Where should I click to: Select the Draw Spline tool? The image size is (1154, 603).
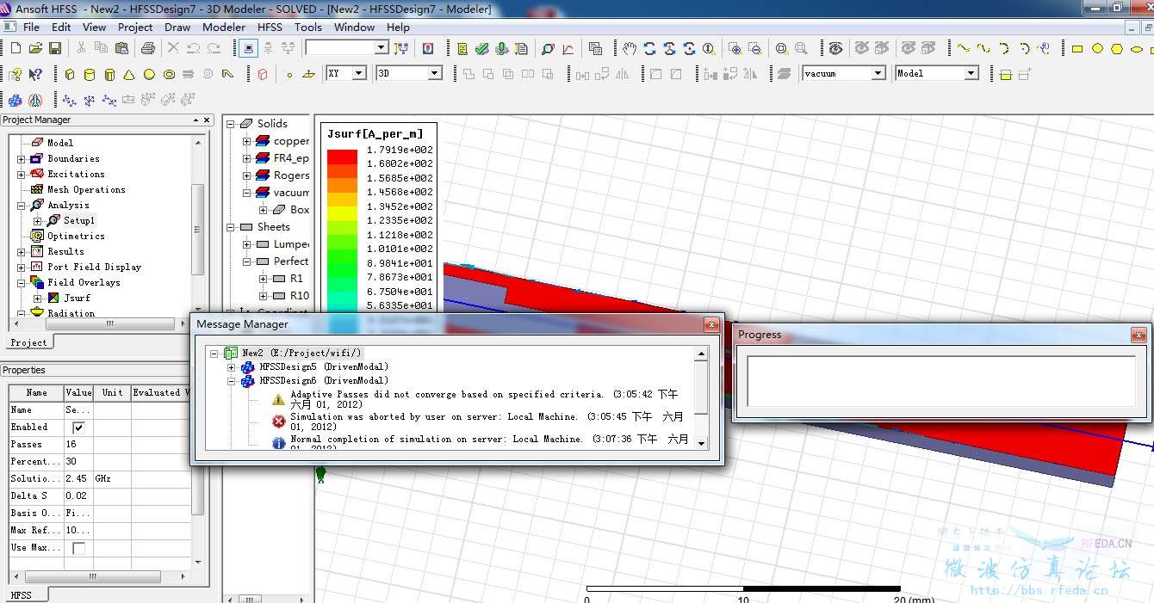click(x=983, y=48)
